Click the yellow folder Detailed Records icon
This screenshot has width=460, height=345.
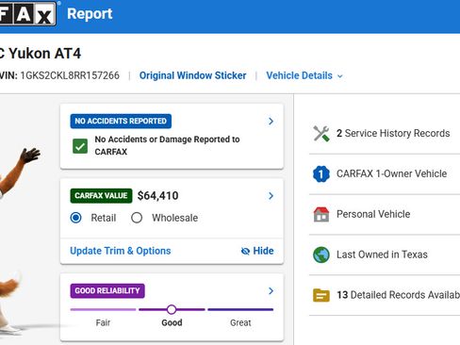point(321,295)
